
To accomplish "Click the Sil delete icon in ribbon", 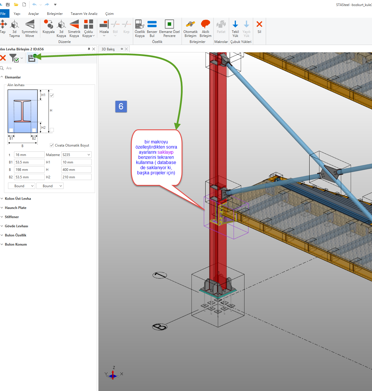I will coord(259,27).
